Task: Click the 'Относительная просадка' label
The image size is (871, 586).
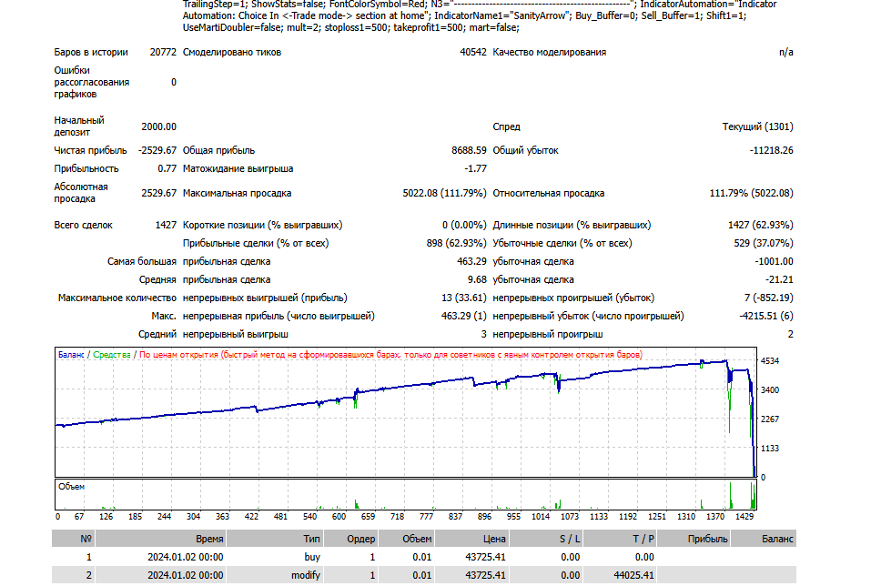Action: coord(548,193)
